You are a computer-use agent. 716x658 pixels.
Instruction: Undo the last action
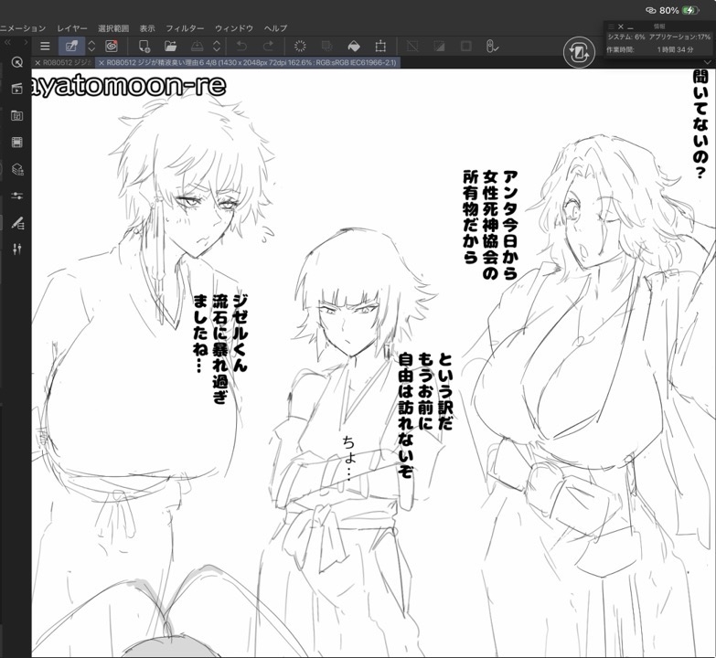pyautogui.click(x=241, y=46)
